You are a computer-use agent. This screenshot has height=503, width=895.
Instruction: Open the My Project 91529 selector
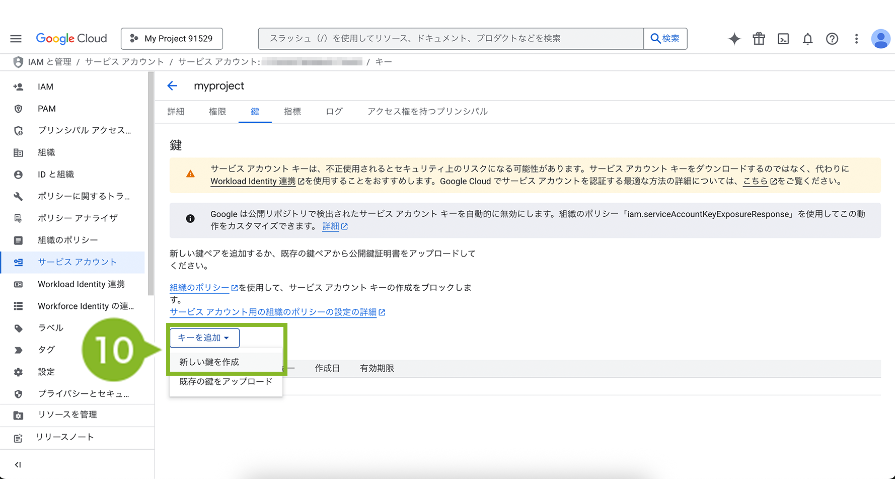172,39
